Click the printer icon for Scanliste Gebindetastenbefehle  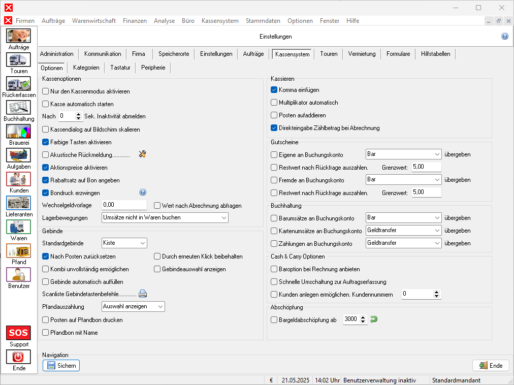pyautogui.click(x=143, y=294)
